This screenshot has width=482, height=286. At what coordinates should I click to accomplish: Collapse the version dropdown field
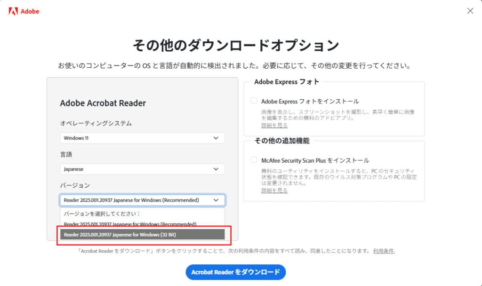tap(137, 200)
